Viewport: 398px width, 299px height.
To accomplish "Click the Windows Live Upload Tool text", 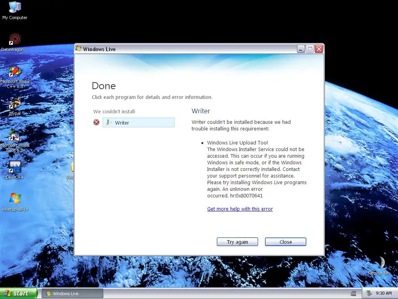I will tap(237, 142).
